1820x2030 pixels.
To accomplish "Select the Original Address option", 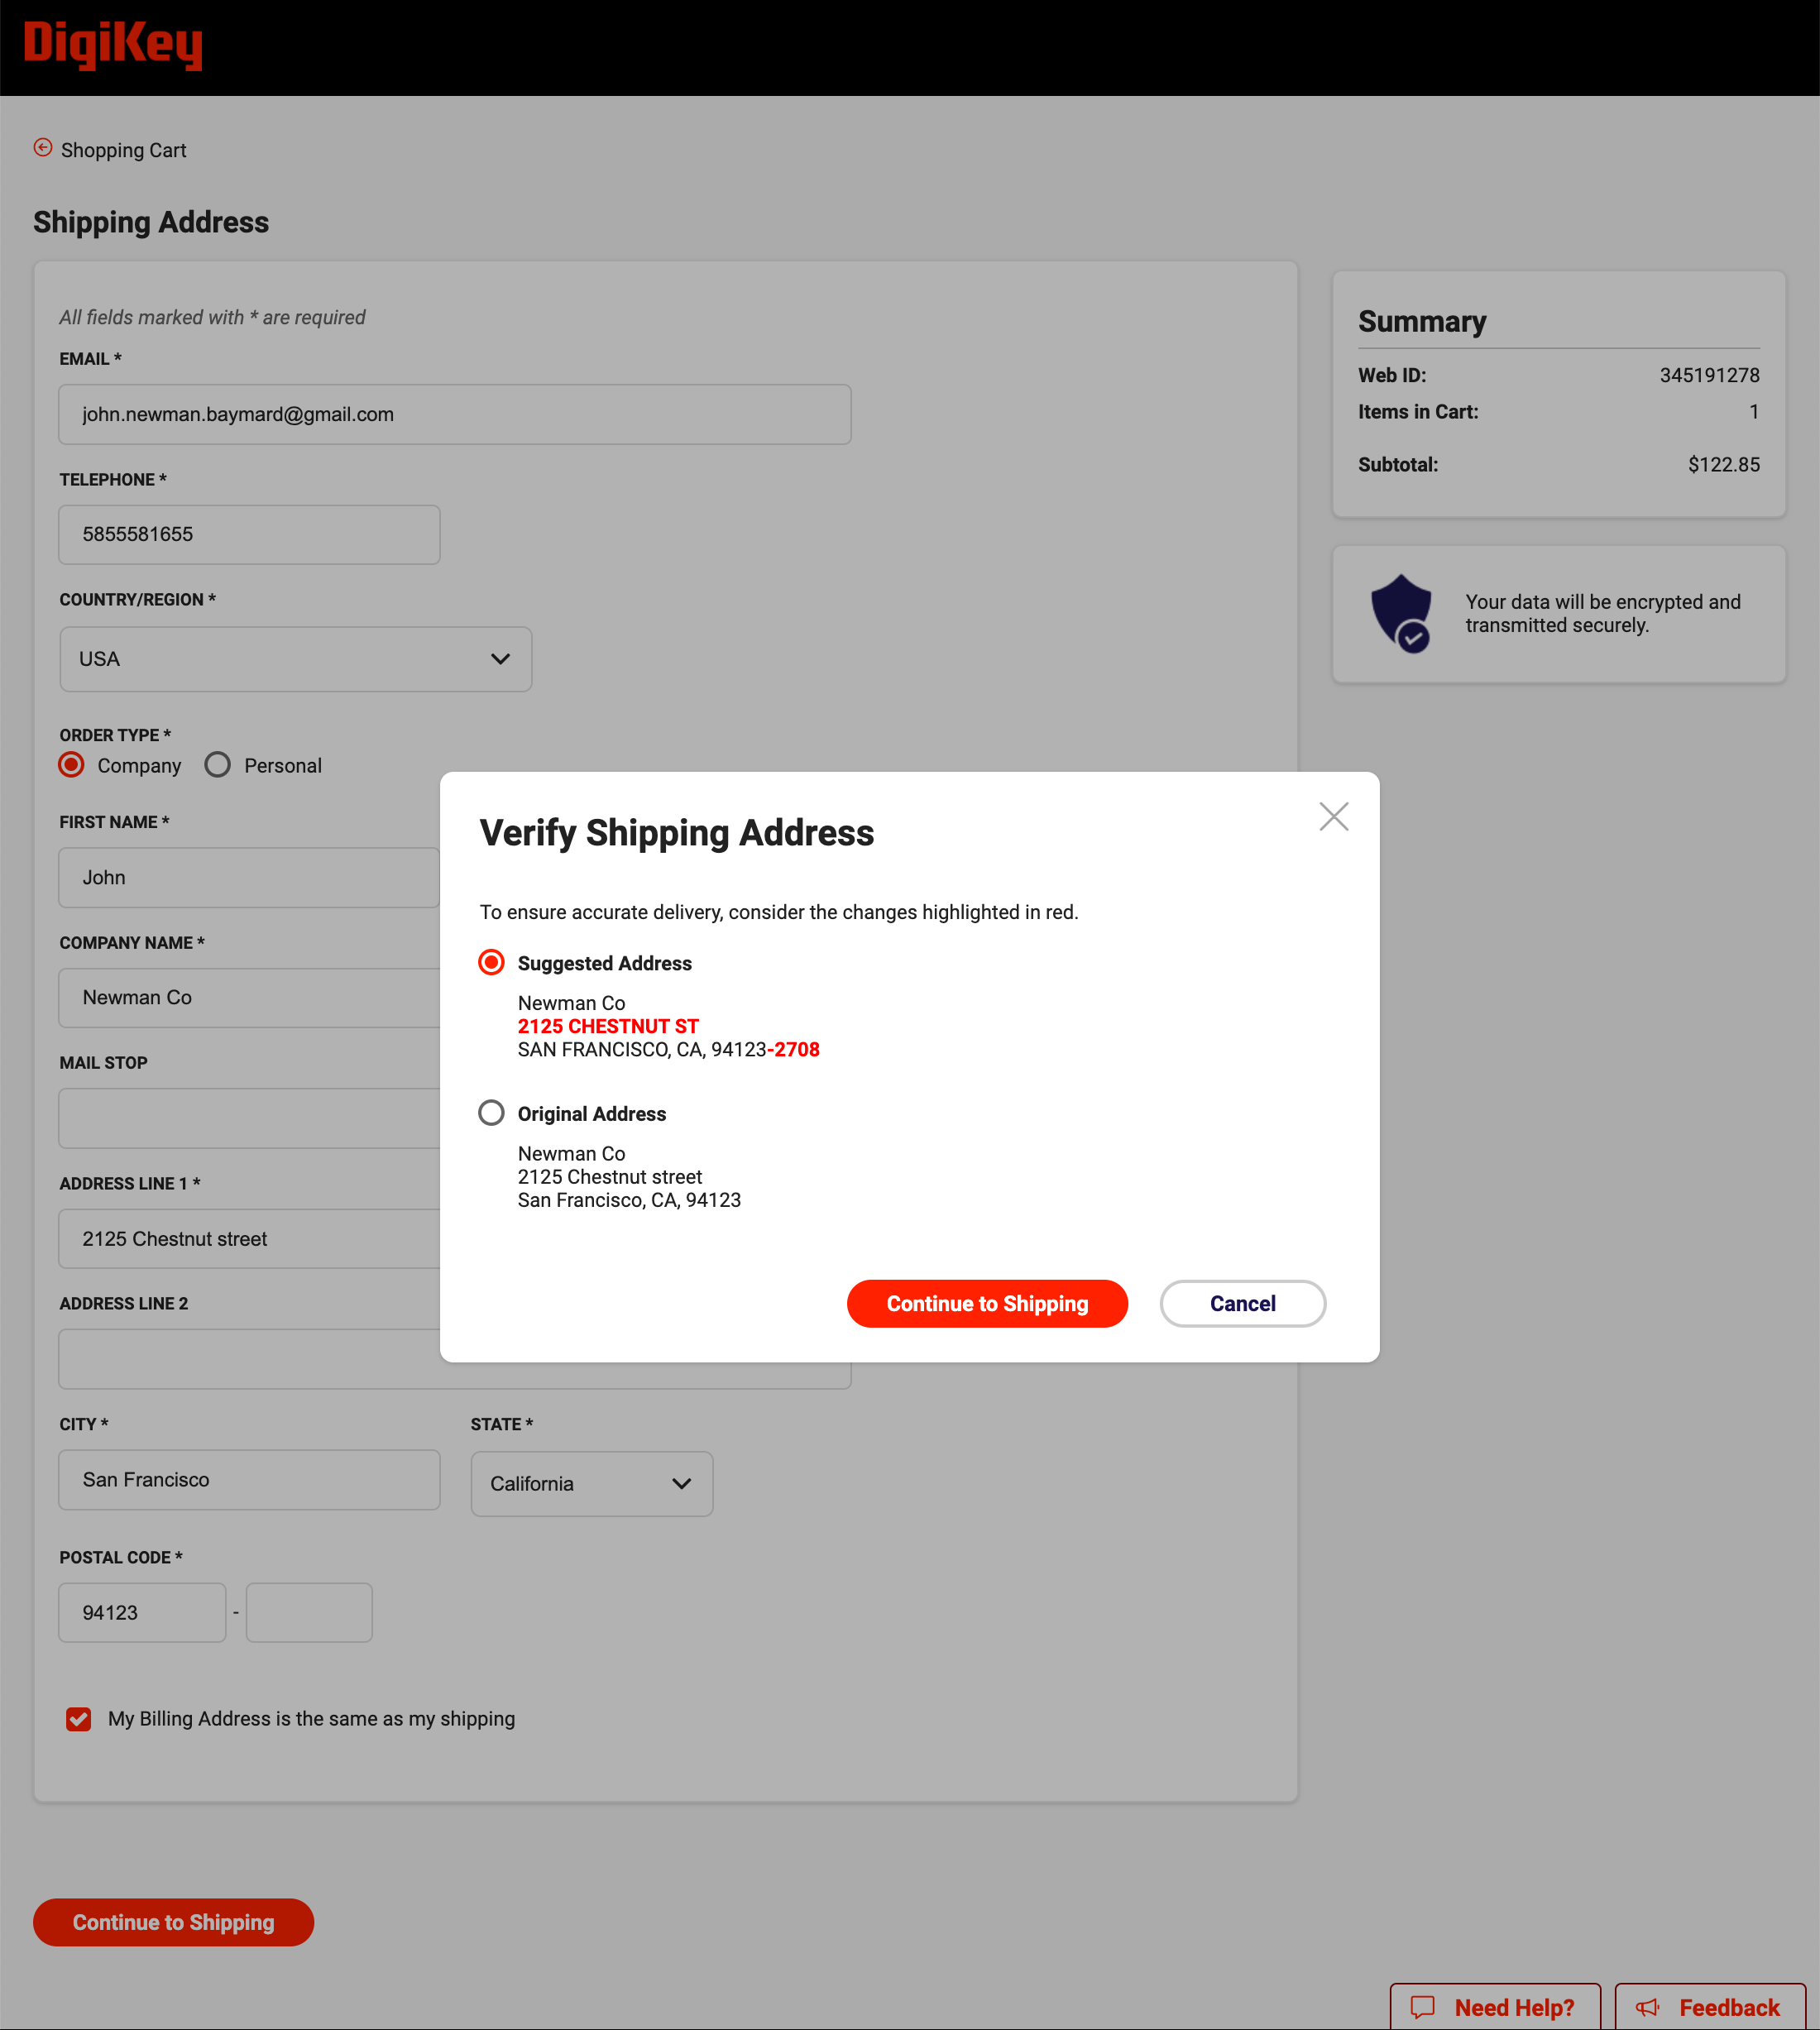I will [491, 1112].
